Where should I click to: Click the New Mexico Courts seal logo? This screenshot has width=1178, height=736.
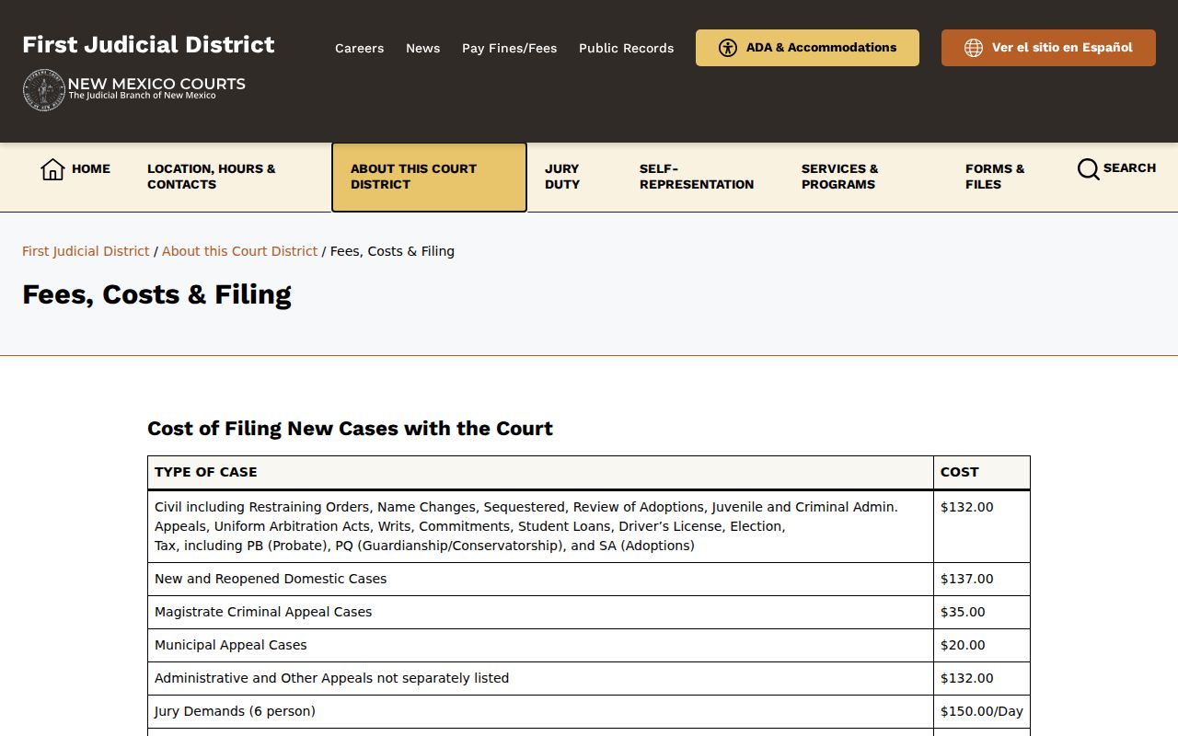43,90
